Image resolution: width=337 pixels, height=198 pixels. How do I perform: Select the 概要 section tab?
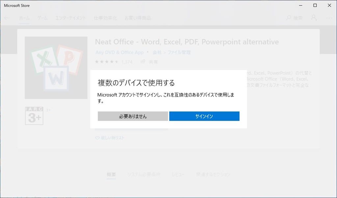[111, 174]
